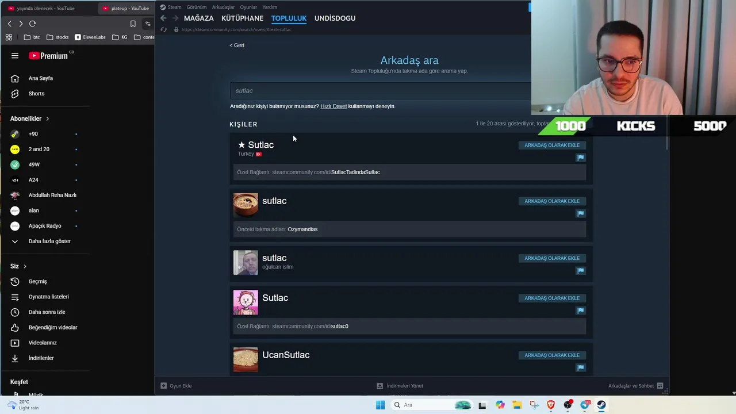Flag the Sutlac profile with sutlac0 link

[x=580, y=310]
